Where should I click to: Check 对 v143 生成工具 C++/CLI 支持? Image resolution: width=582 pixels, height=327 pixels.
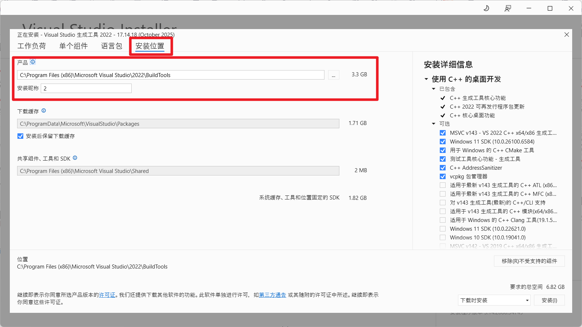tap(443, 203)
